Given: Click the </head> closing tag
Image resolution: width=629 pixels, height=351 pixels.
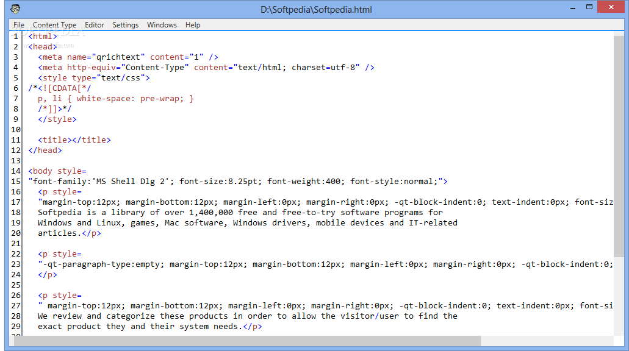Looking at the screenshot, I should [x=45, y=151].
